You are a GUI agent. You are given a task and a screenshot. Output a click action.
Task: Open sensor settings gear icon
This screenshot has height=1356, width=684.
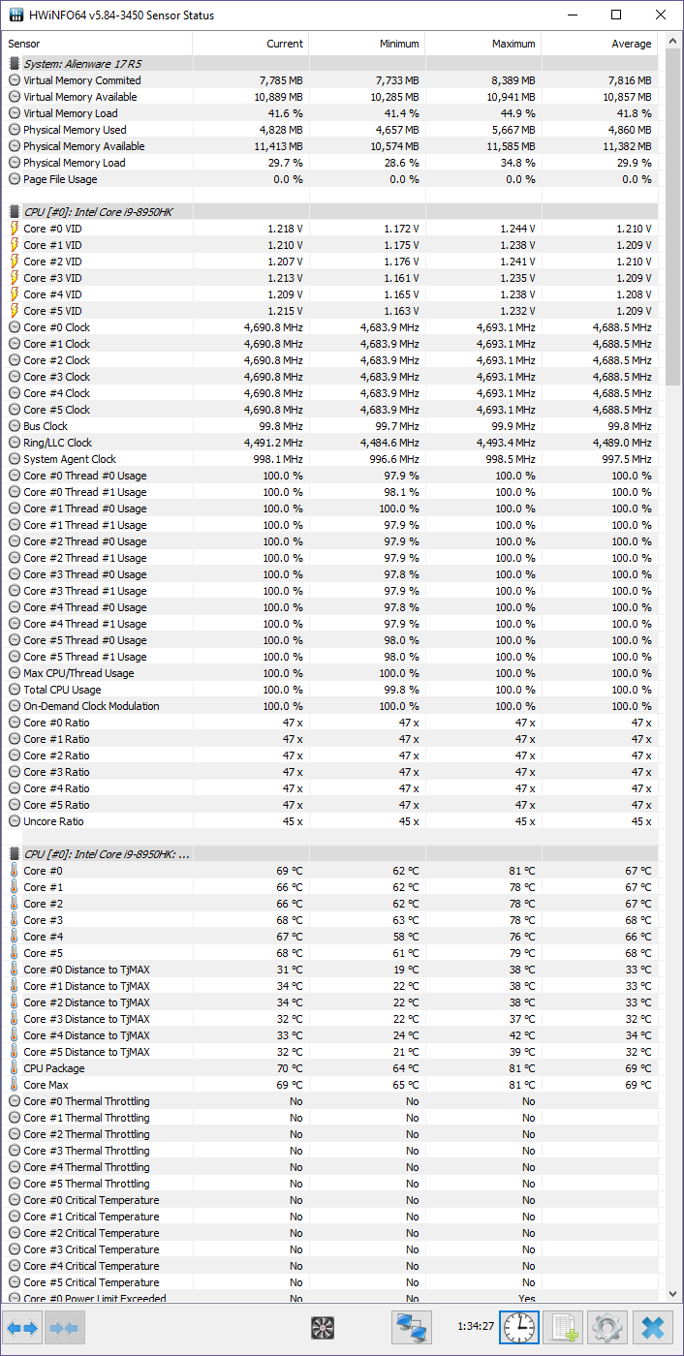point(607,1328)
